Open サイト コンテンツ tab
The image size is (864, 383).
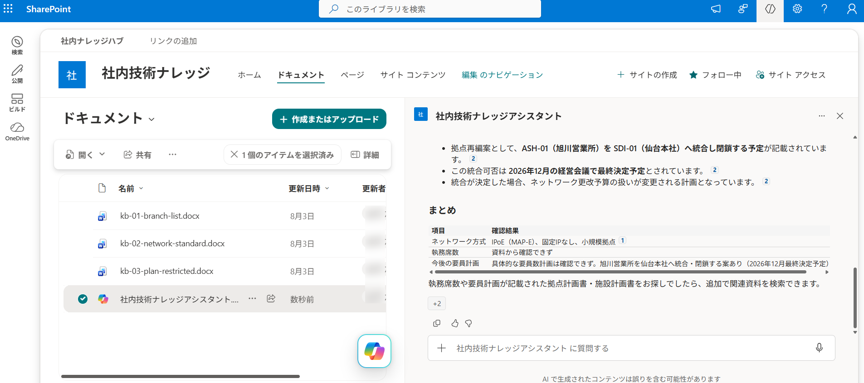click(x=413, y=75)
